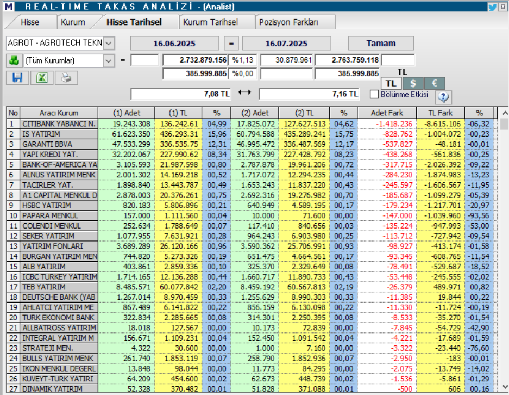This screenshot has width=509, height=395.
Task: Click scrollbar up arrow of table
Action: click(505, 113)
